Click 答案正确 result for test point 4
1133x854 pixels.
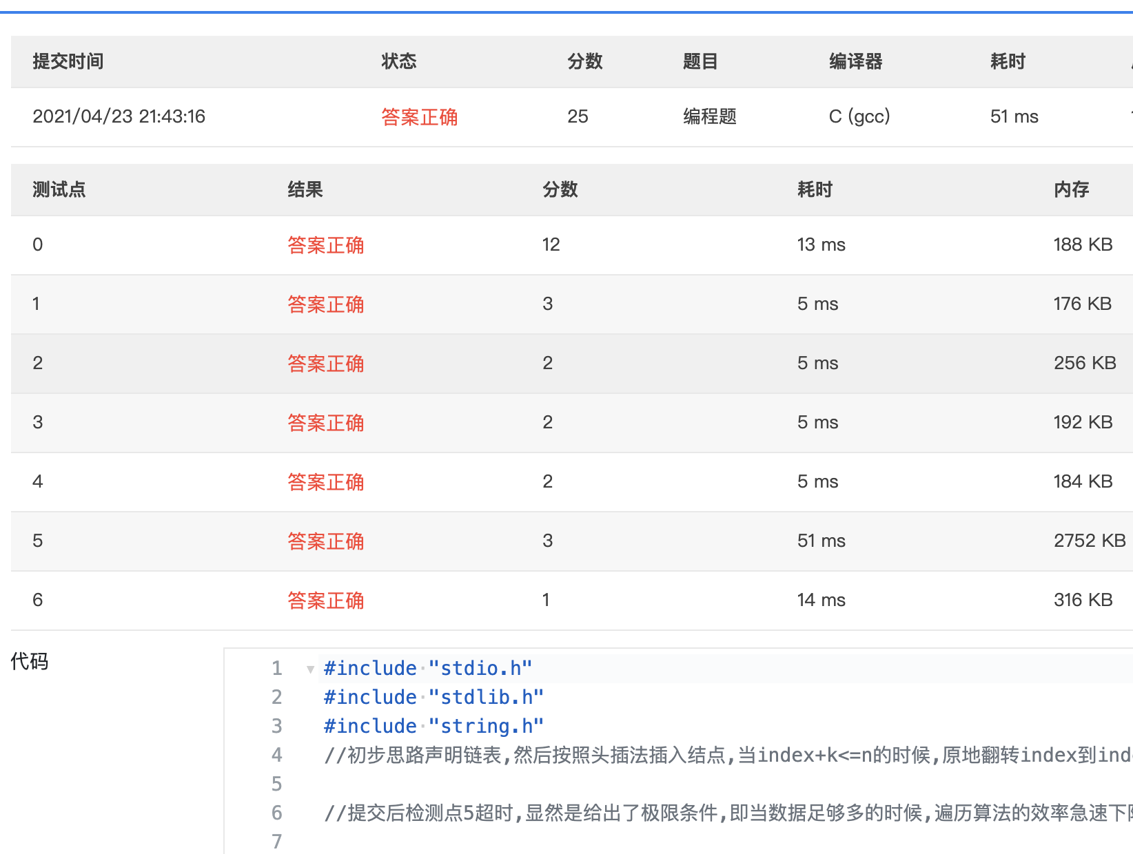(x=325, y=482)
